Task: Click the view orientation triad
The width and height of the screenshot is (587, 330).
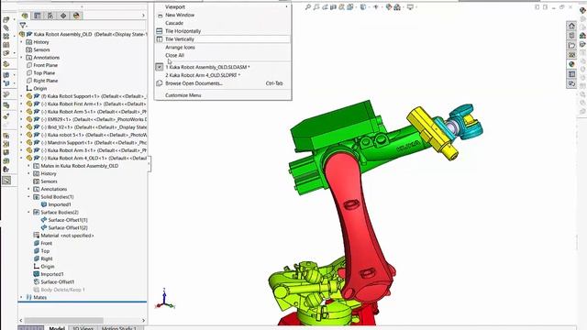Action: [165, 299]
